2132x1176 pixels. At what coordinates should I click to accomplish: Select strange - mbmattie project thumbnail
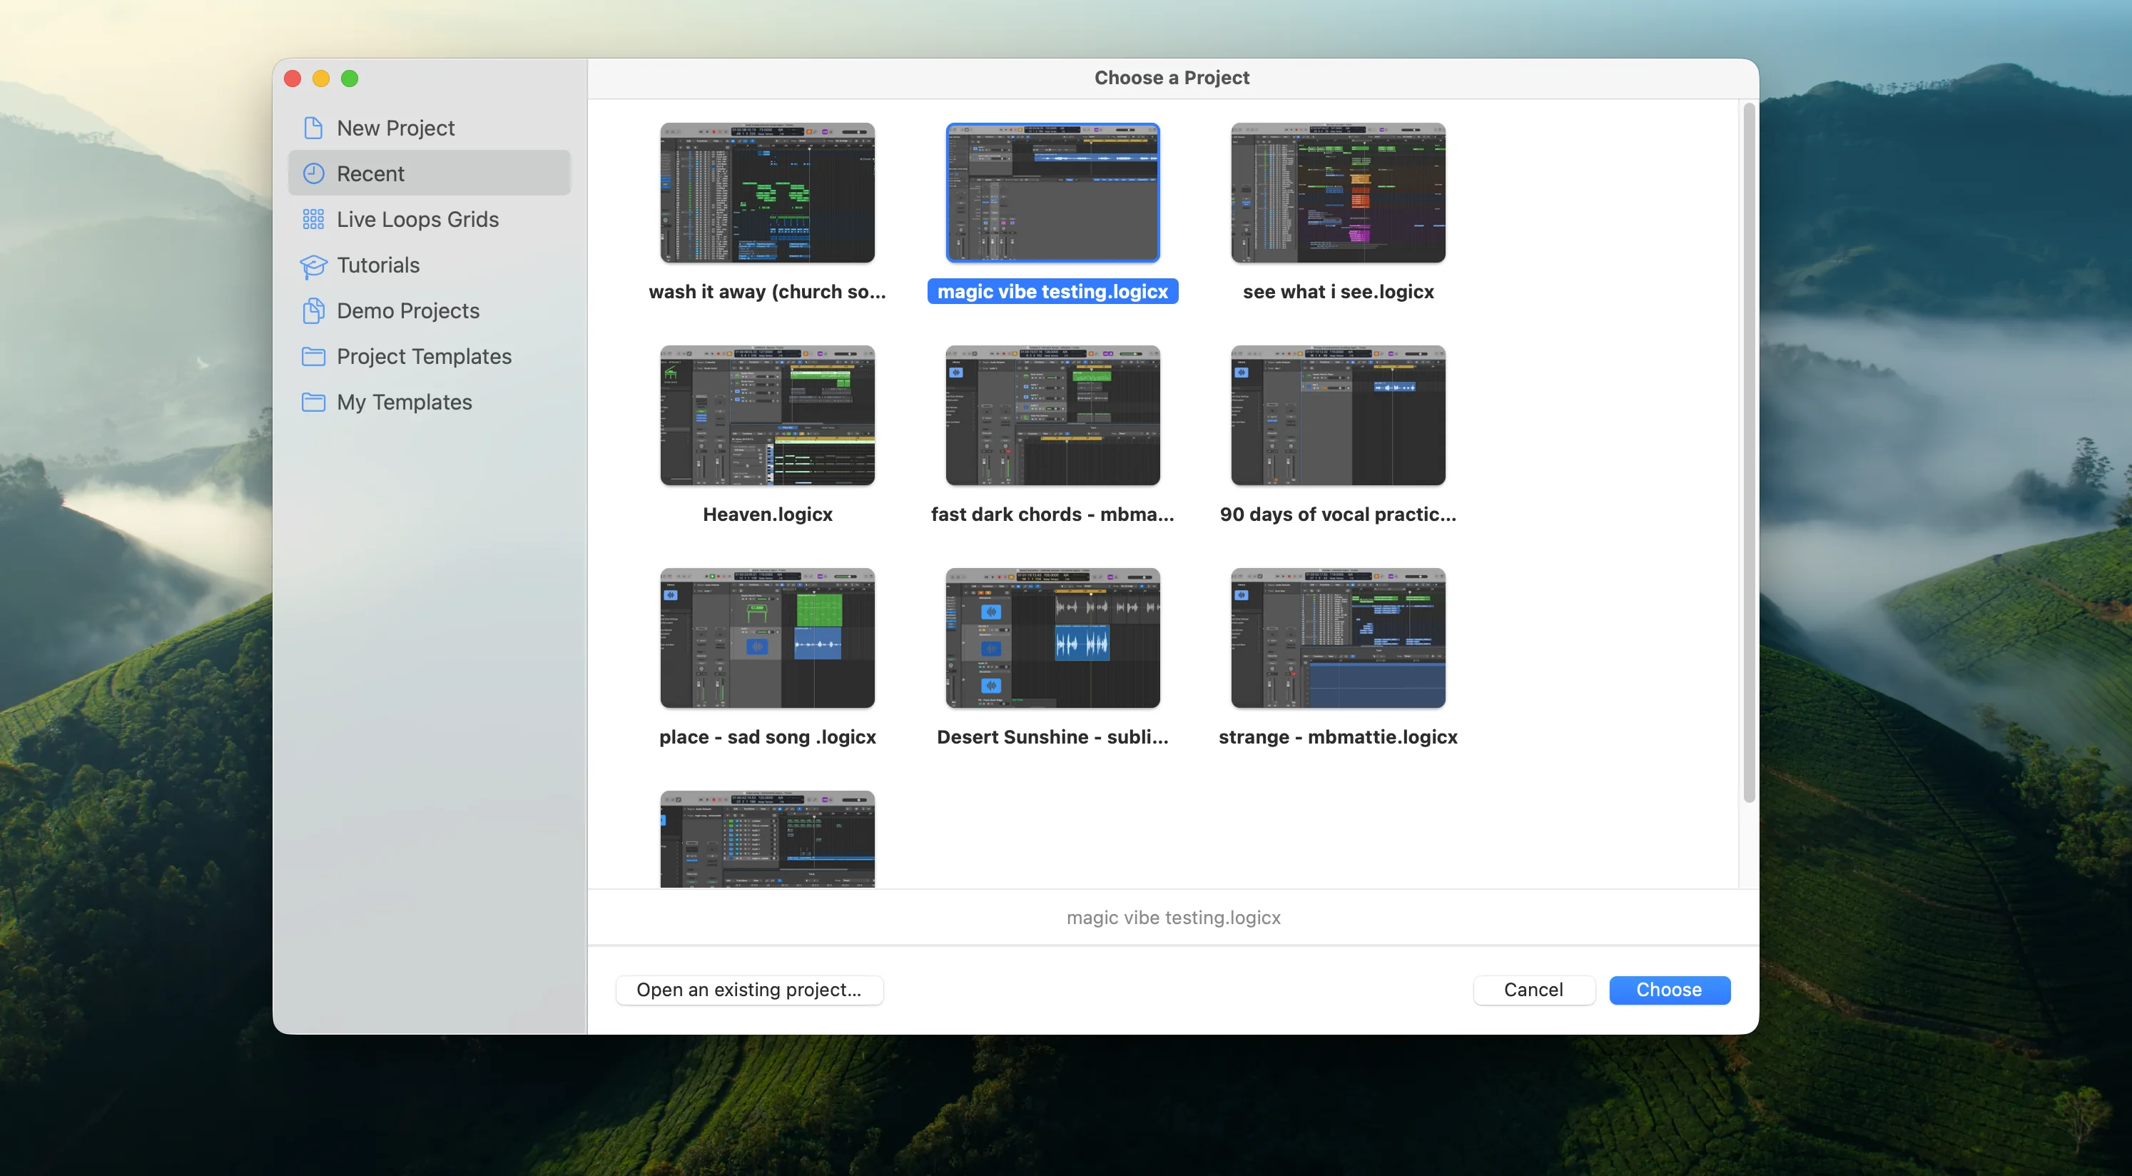click(1337, 638)
